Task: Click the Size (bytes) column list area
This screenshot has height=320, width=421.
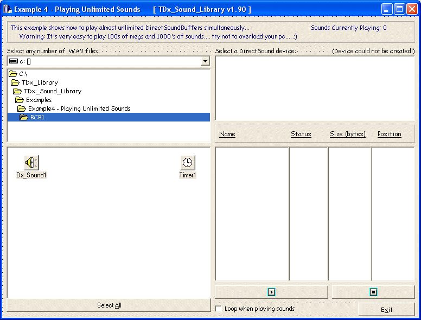Action: 349,214
